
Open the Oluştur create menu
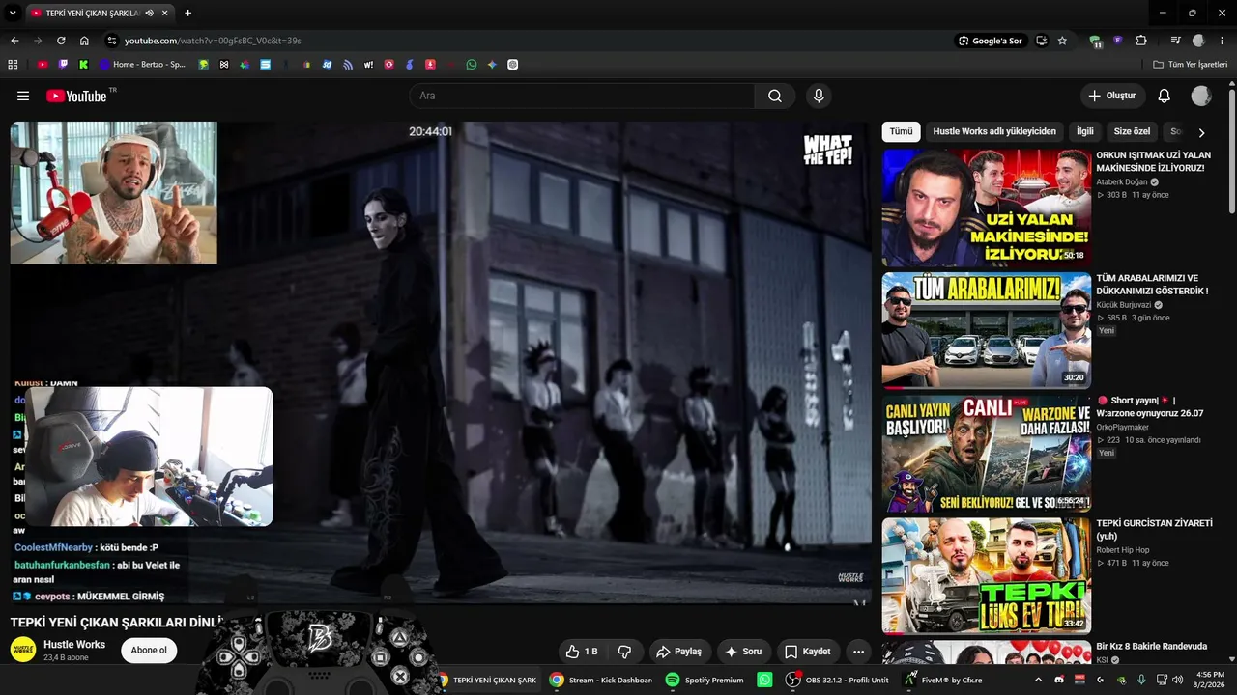click(x=1112, y=96)
